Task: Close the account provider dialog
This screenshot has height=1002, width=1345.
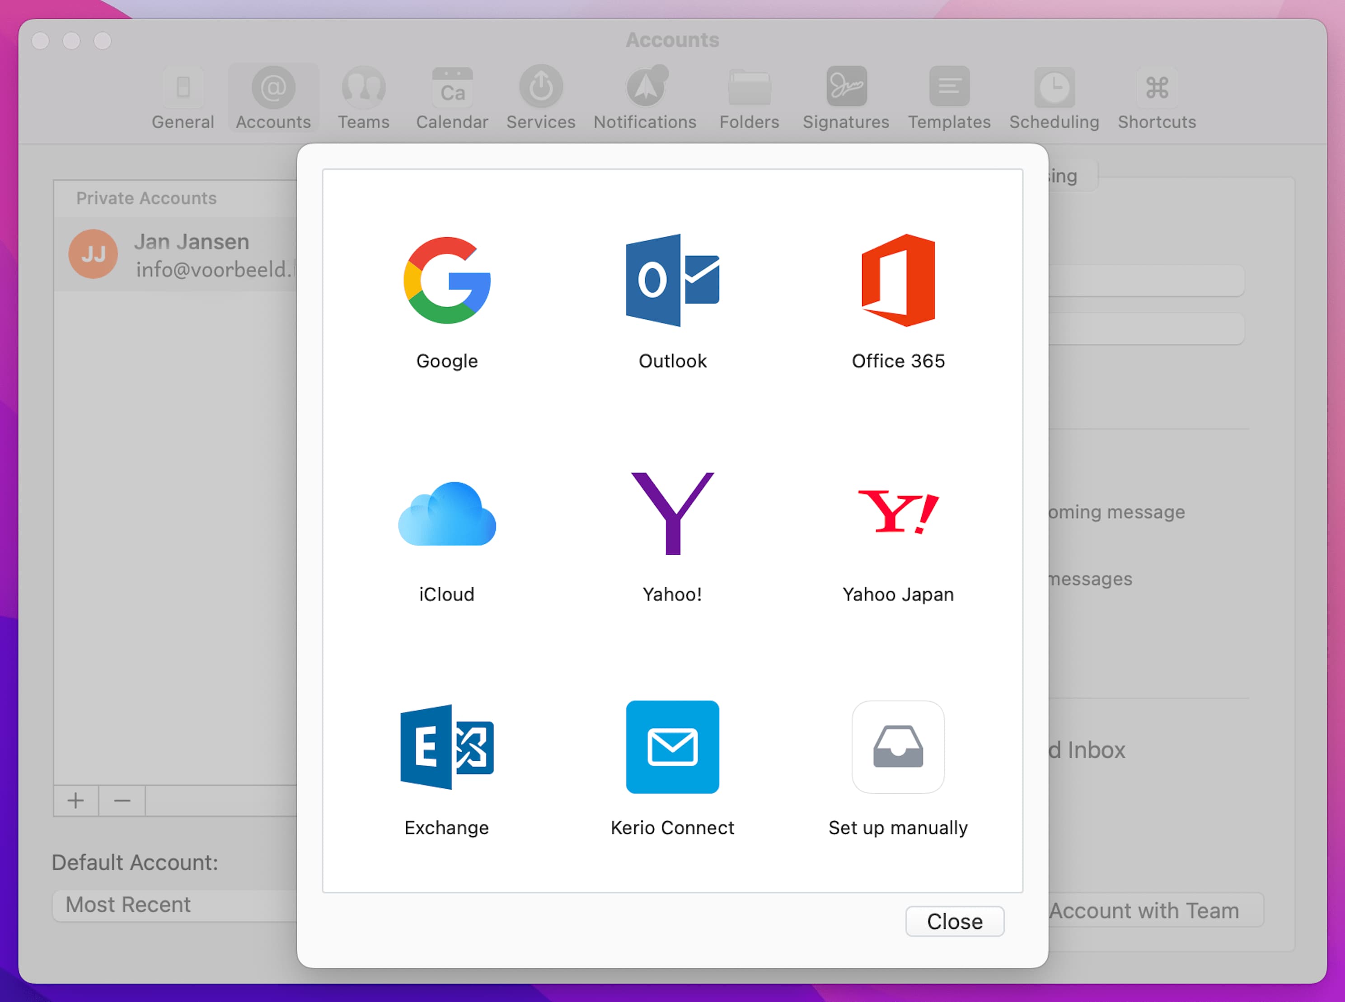Action: click(x=954, y=921)
